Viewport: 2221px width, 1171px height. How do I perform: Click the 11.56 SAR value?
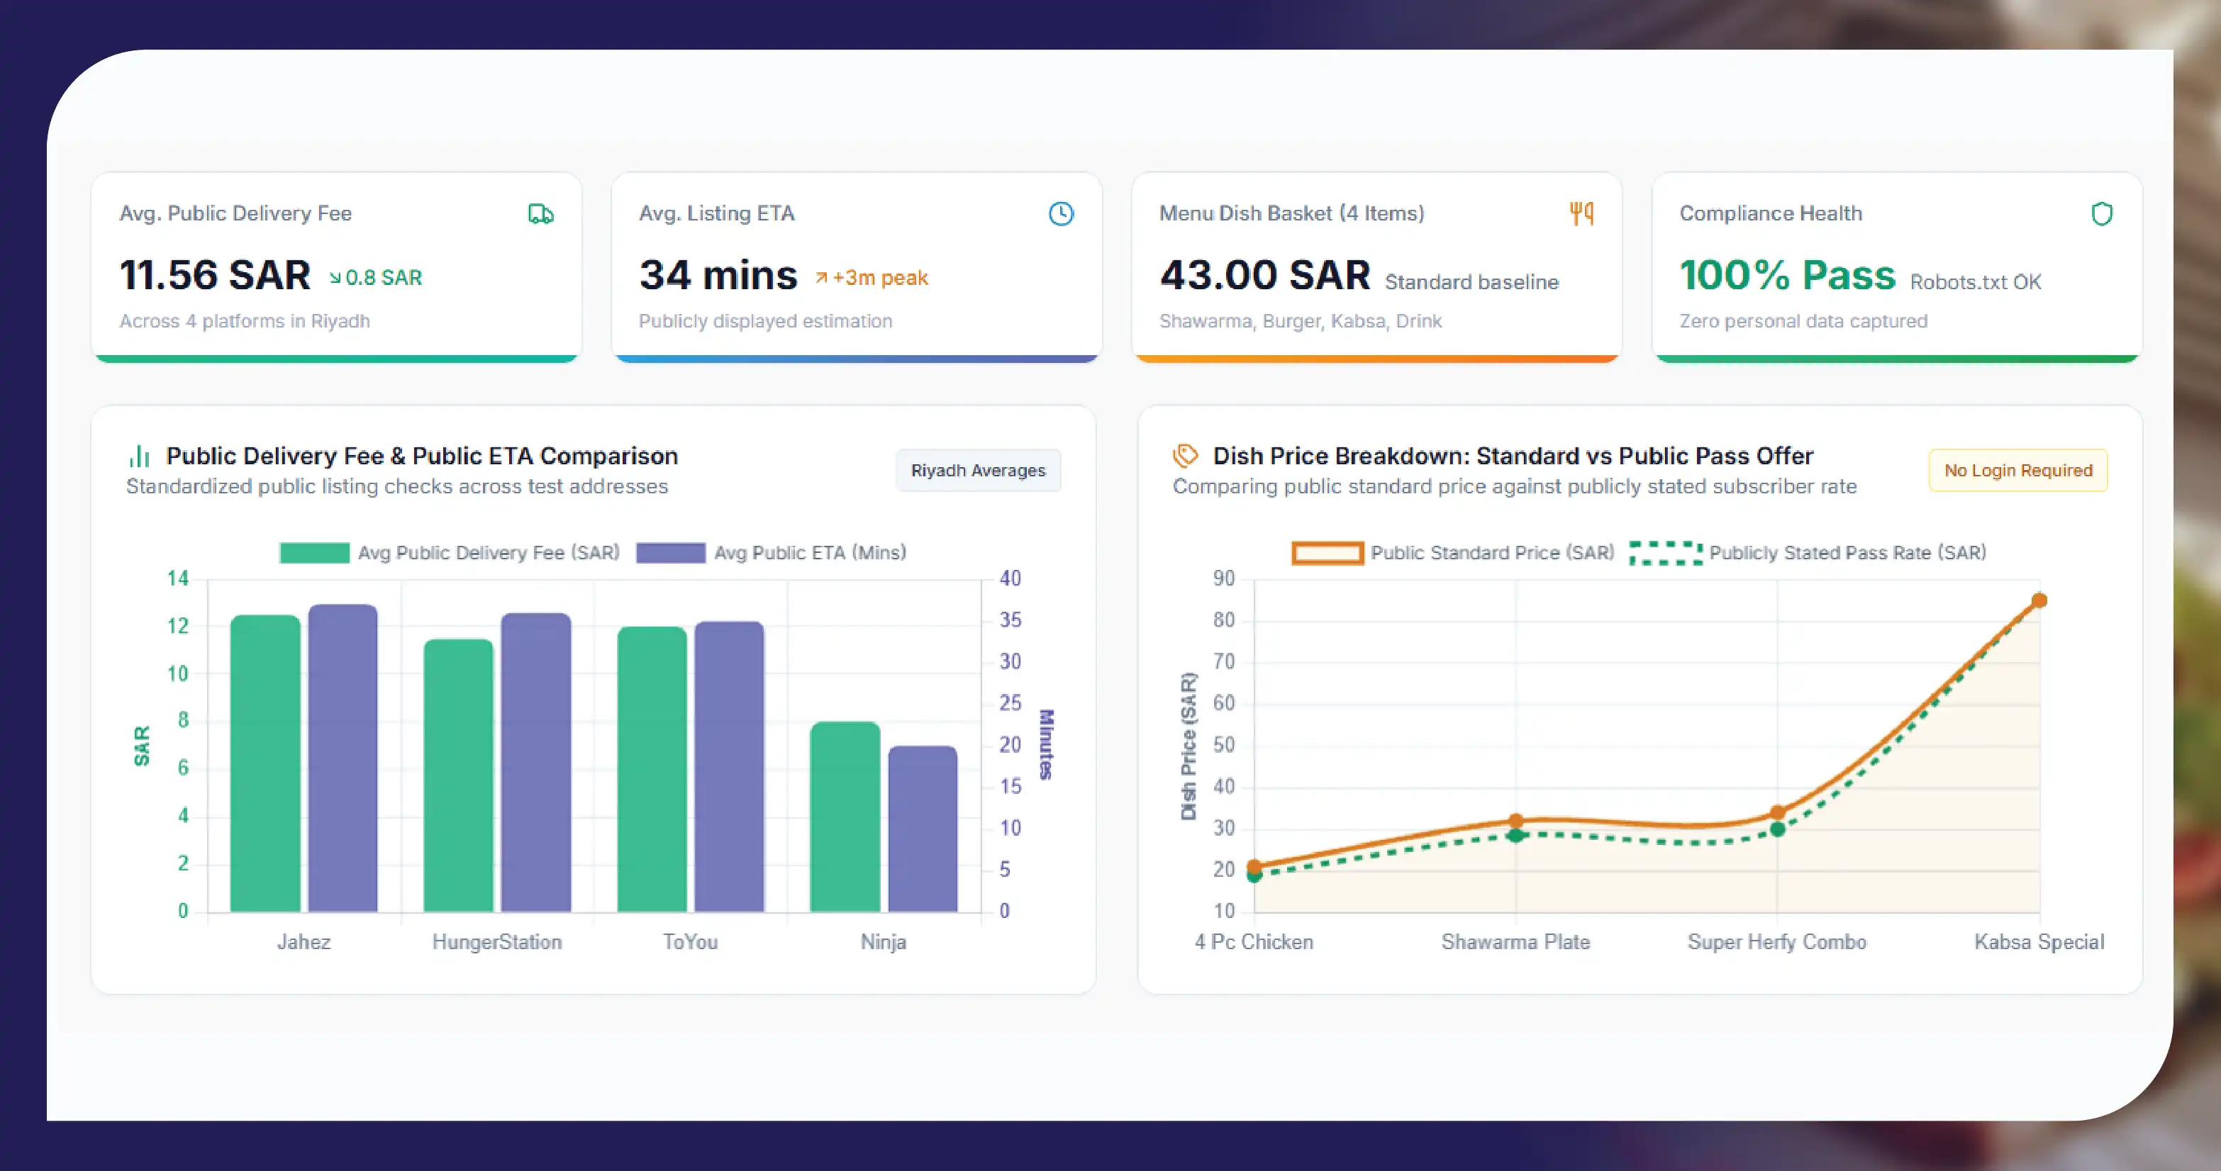215,275
